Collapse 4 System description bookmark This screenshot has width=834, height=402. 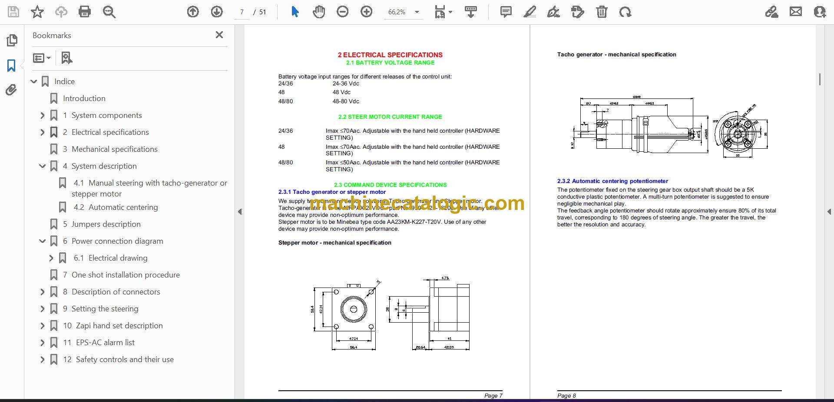click(x=43, y=166)
